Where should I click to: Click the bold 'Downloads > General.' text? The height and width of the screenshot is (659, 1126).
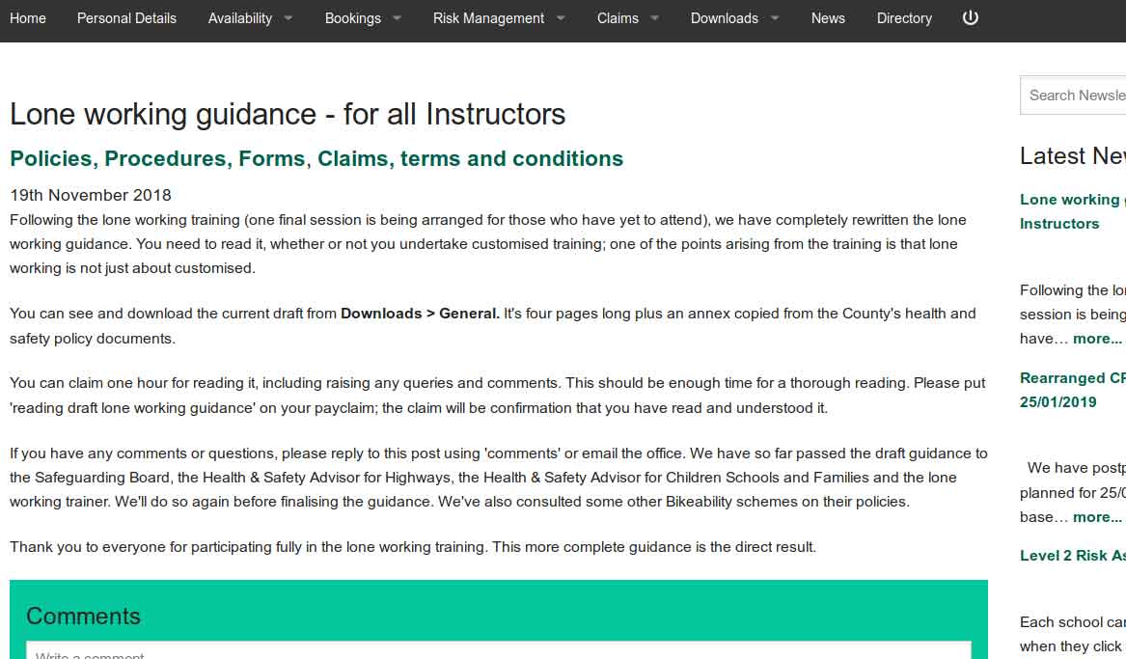coord(420,314)
